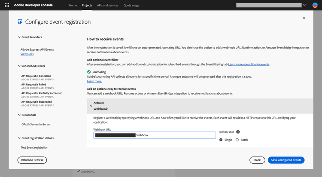Click the Configure event registration header icon
Viewport: 322px width, 177px height.
point(20,22)
